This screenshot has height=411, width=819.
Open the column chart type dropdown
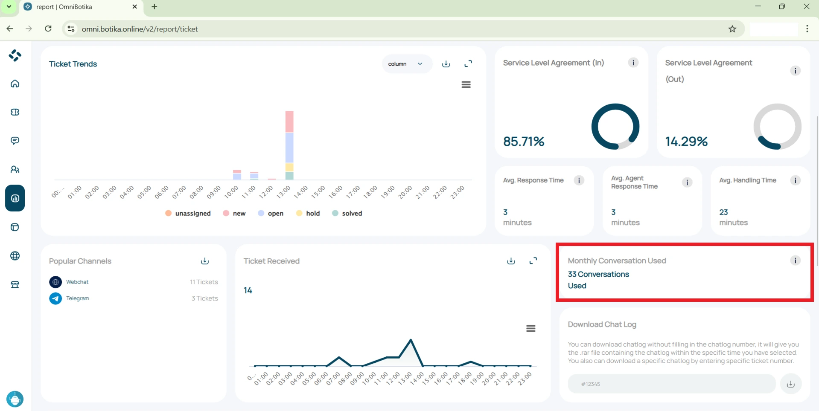tap(406, 64)
